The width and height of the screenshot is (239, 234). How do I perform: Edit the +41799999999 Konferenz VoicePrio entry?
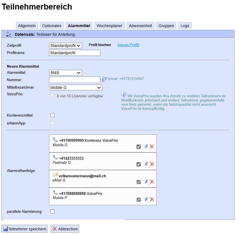[x=146, y=146]
